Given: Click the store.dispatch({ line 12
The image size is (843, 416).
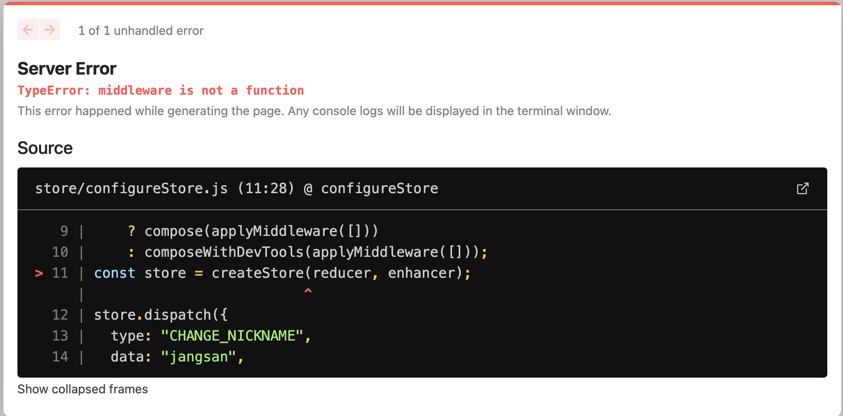Looking at the screenshot, I should click(x=161, y=315).
